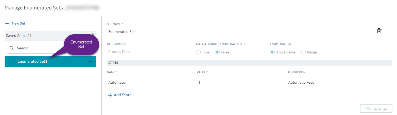The width and height of the screenshot is (397, 115).
Task: Click the Save Set button
Action: pyautogui.click(x=376, y=109)
